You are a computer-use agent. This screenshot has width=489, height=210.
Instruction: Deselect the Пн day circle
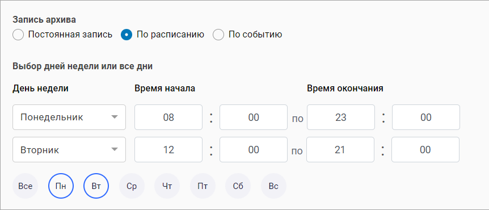point(61,186)
